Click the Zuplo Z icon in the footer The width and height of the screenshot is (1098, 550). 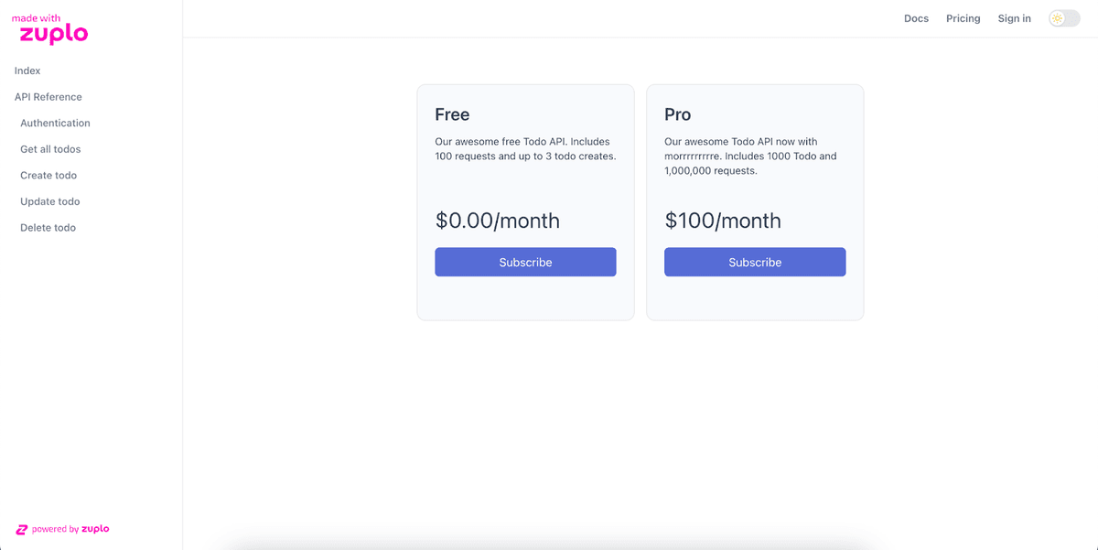point(22,529)
